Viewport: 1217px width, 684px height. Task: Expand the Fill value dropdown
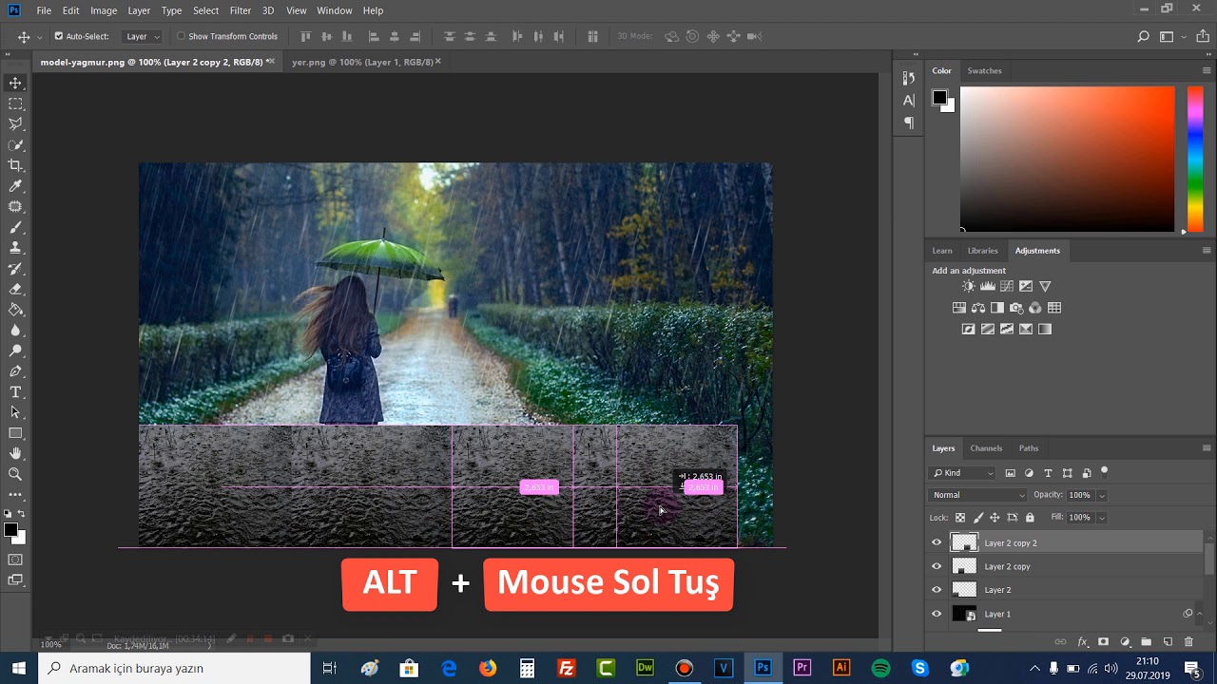(1102, 518)
